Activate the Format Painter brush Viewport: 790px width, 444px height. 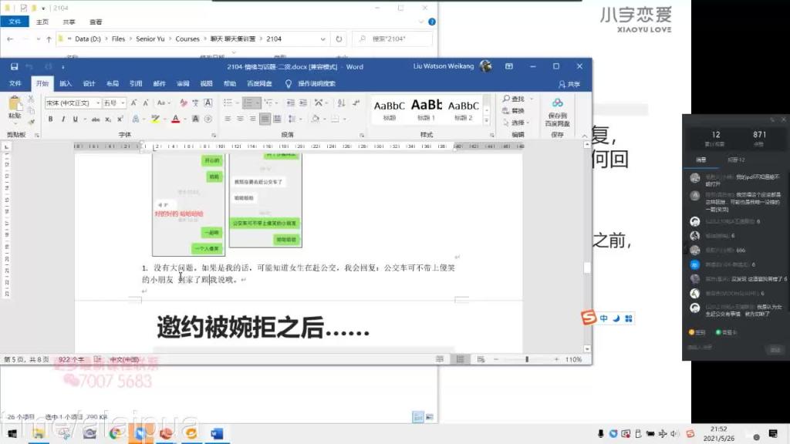[x=31, y=121]
